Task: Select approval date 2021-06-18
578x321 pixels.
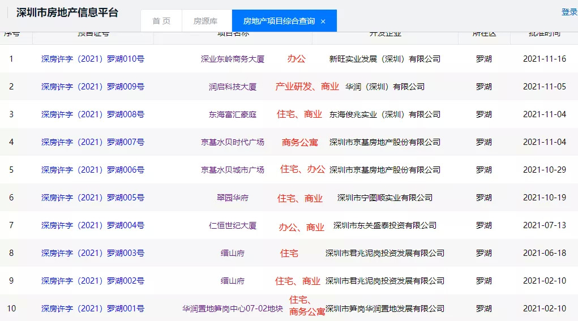Action: [545, 253]
